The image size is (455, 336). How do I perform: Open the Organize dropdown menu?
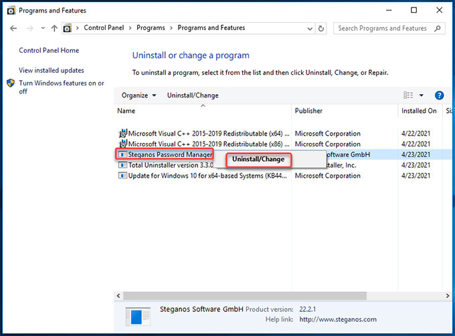139,96
